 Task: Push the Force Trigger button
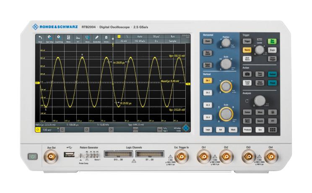(x=272, y=59)
